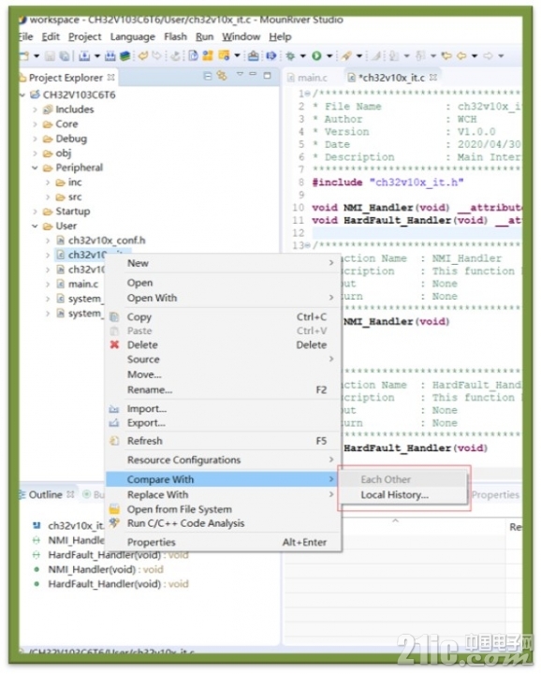
Task: Open dropdown next to External Tools icon
Action: click(359, 56)
